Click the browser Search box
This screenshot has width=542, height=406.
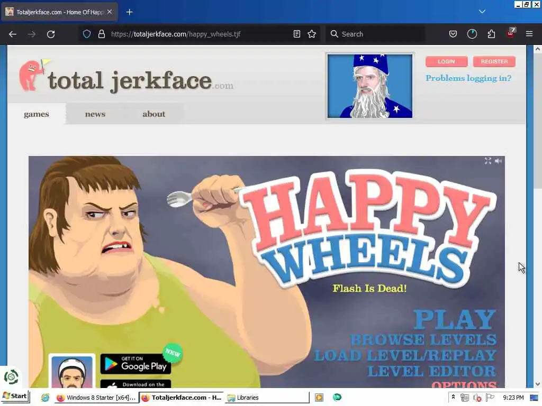pos(375,34)
